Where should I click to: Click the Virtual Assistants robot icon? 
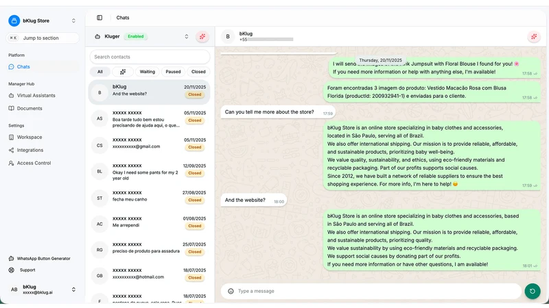click(x=11, y=95)
